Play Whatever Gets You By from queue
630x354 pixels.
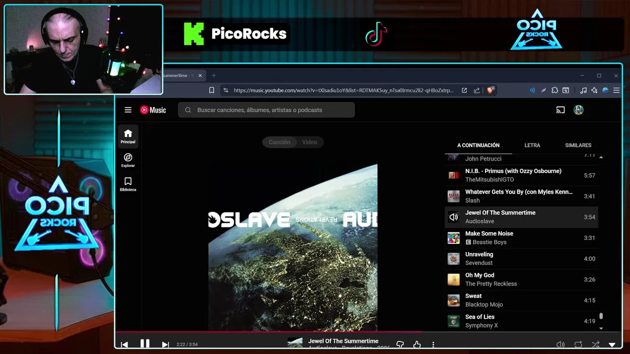pyautogui.click(x=522, y=196)
